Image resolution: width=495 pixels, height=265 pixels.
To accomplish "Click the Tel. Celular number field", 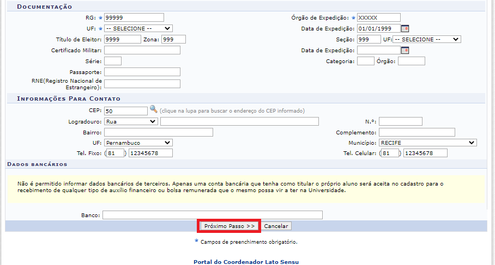I will pos(425,153).
